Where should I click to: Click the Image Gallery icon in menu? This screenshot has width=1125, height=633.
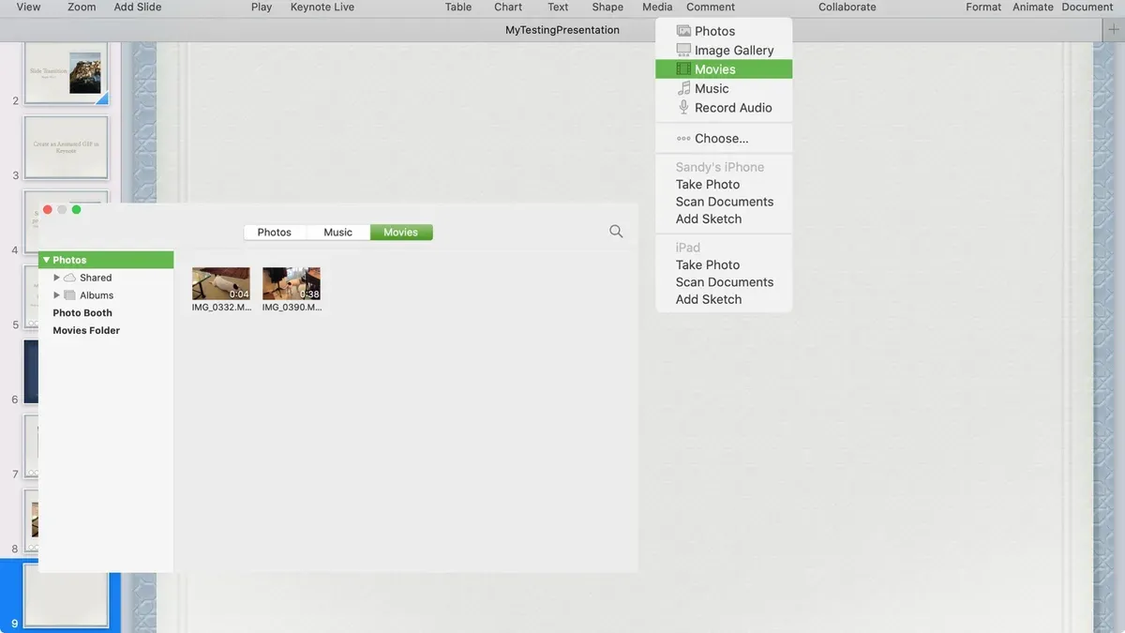pyautogui.click(x=683, y=50)
